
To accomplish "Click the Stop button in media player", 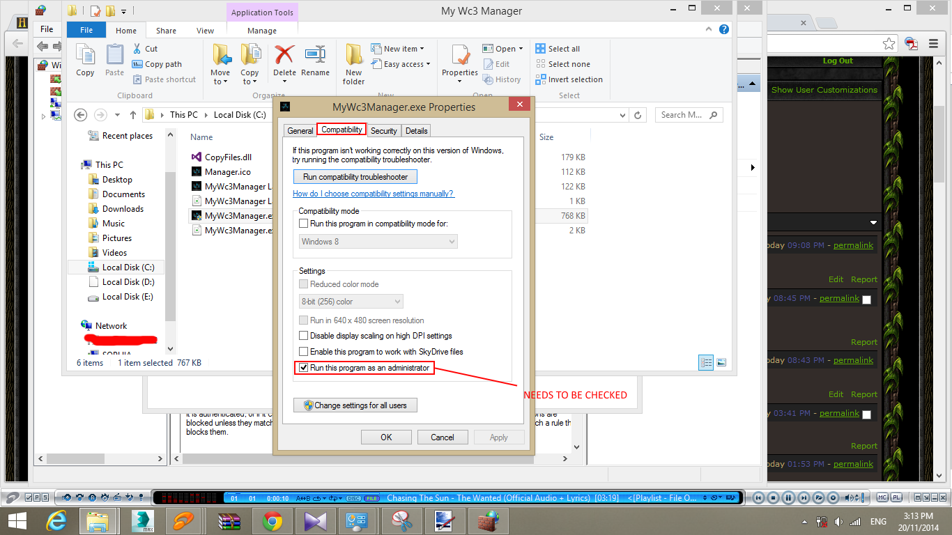I will click(x=773, y=497).
